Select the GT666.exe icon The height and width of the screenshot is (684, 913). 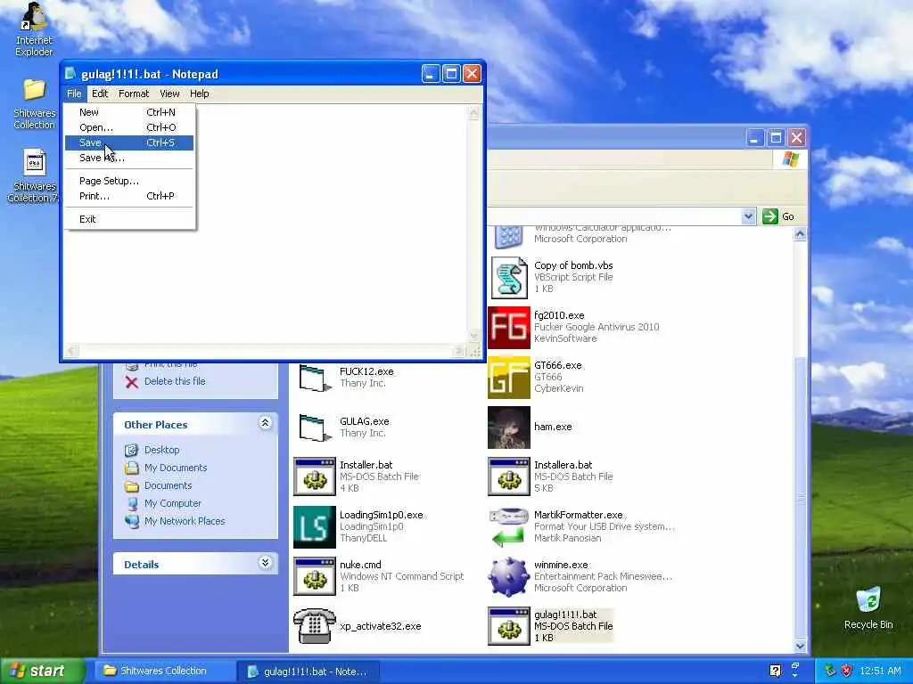509,378
